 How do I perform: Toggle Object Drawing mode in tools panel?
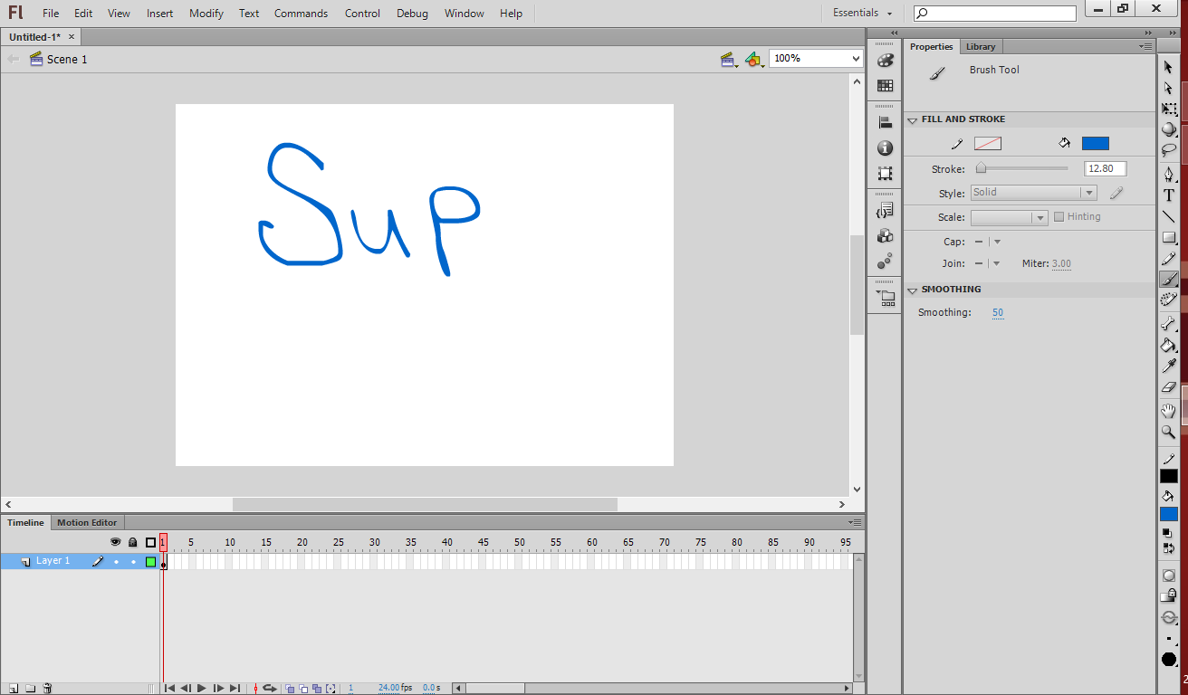1169,576
